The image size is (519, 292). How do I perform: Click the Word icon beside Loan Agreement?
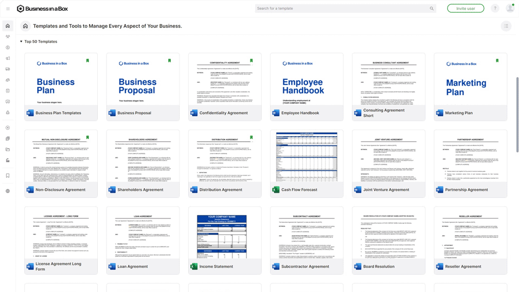pos(112,267)
